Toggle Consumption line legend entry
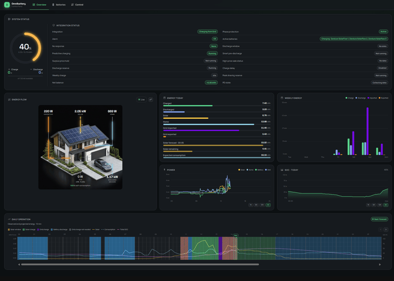 108,229
